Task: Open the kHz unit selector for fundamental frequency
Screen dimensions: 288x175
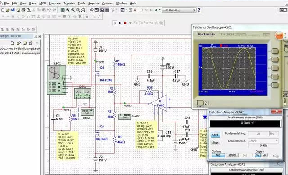Action: pos(274,134)
